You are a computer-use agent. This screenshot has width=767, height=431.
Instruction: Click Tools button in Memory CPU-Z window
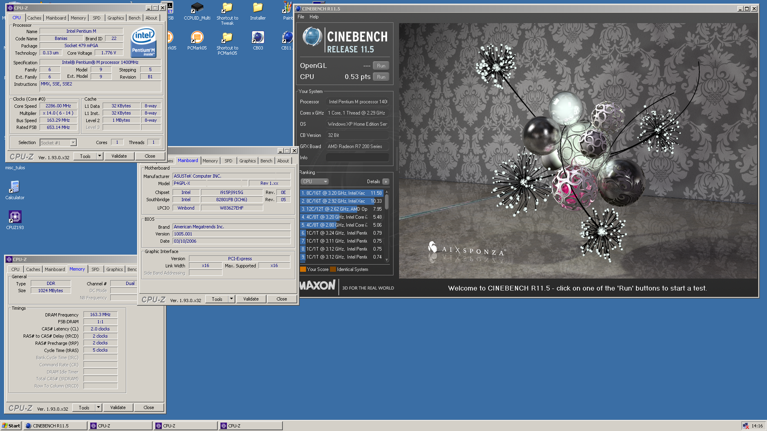click(x=84, y=407)
